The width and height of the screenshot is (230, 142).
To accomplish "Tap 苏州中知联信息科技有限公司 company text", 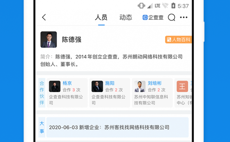I will pyautogui.click(x=151, y=100).
